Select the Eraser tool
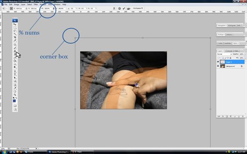The image size is (247, 154). pos(15,58)
